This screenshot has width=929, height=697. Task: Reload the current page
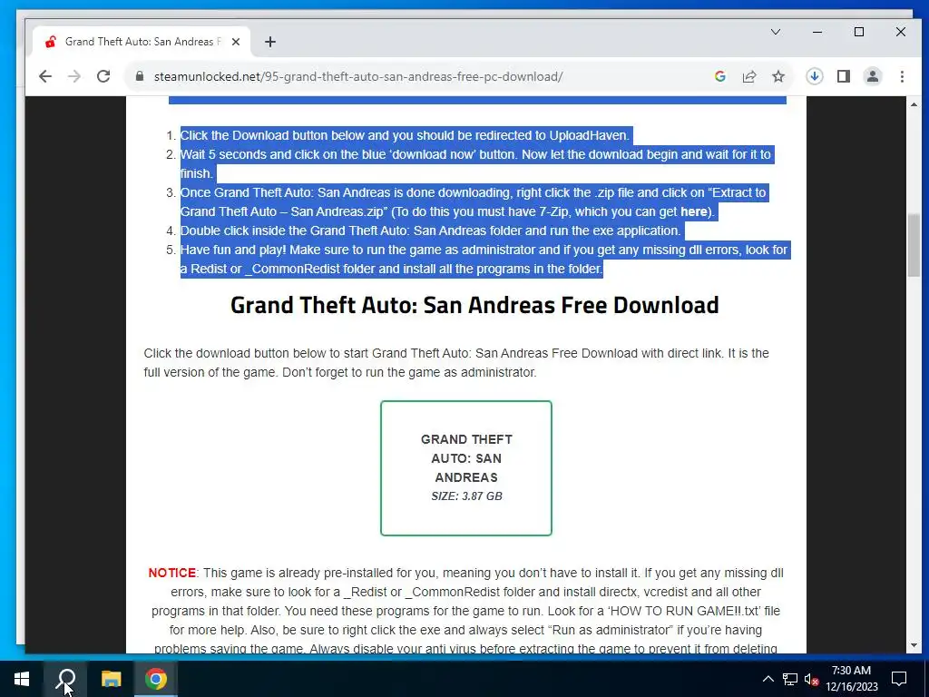(103, 76)
